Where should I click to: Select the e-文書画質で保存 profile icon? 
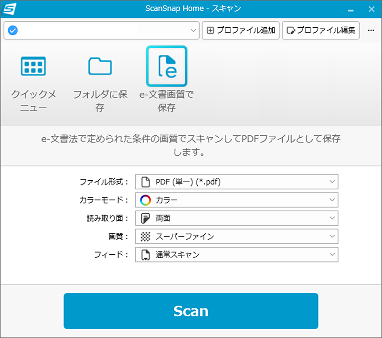coord(167,66)
